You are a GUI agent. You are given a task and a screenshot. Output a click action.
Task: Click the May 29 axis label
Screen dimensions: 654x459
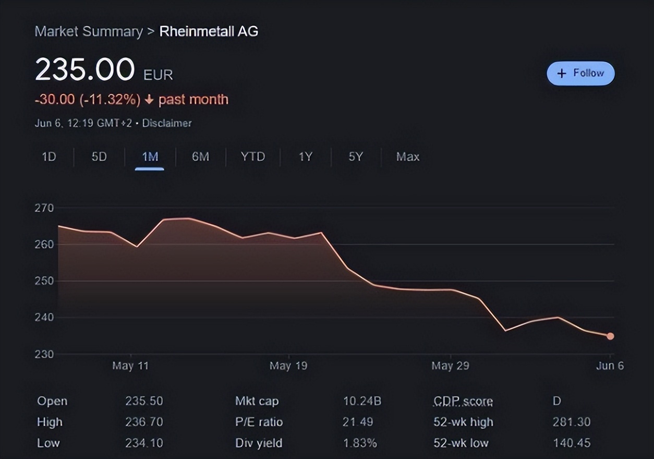(450, 366)
